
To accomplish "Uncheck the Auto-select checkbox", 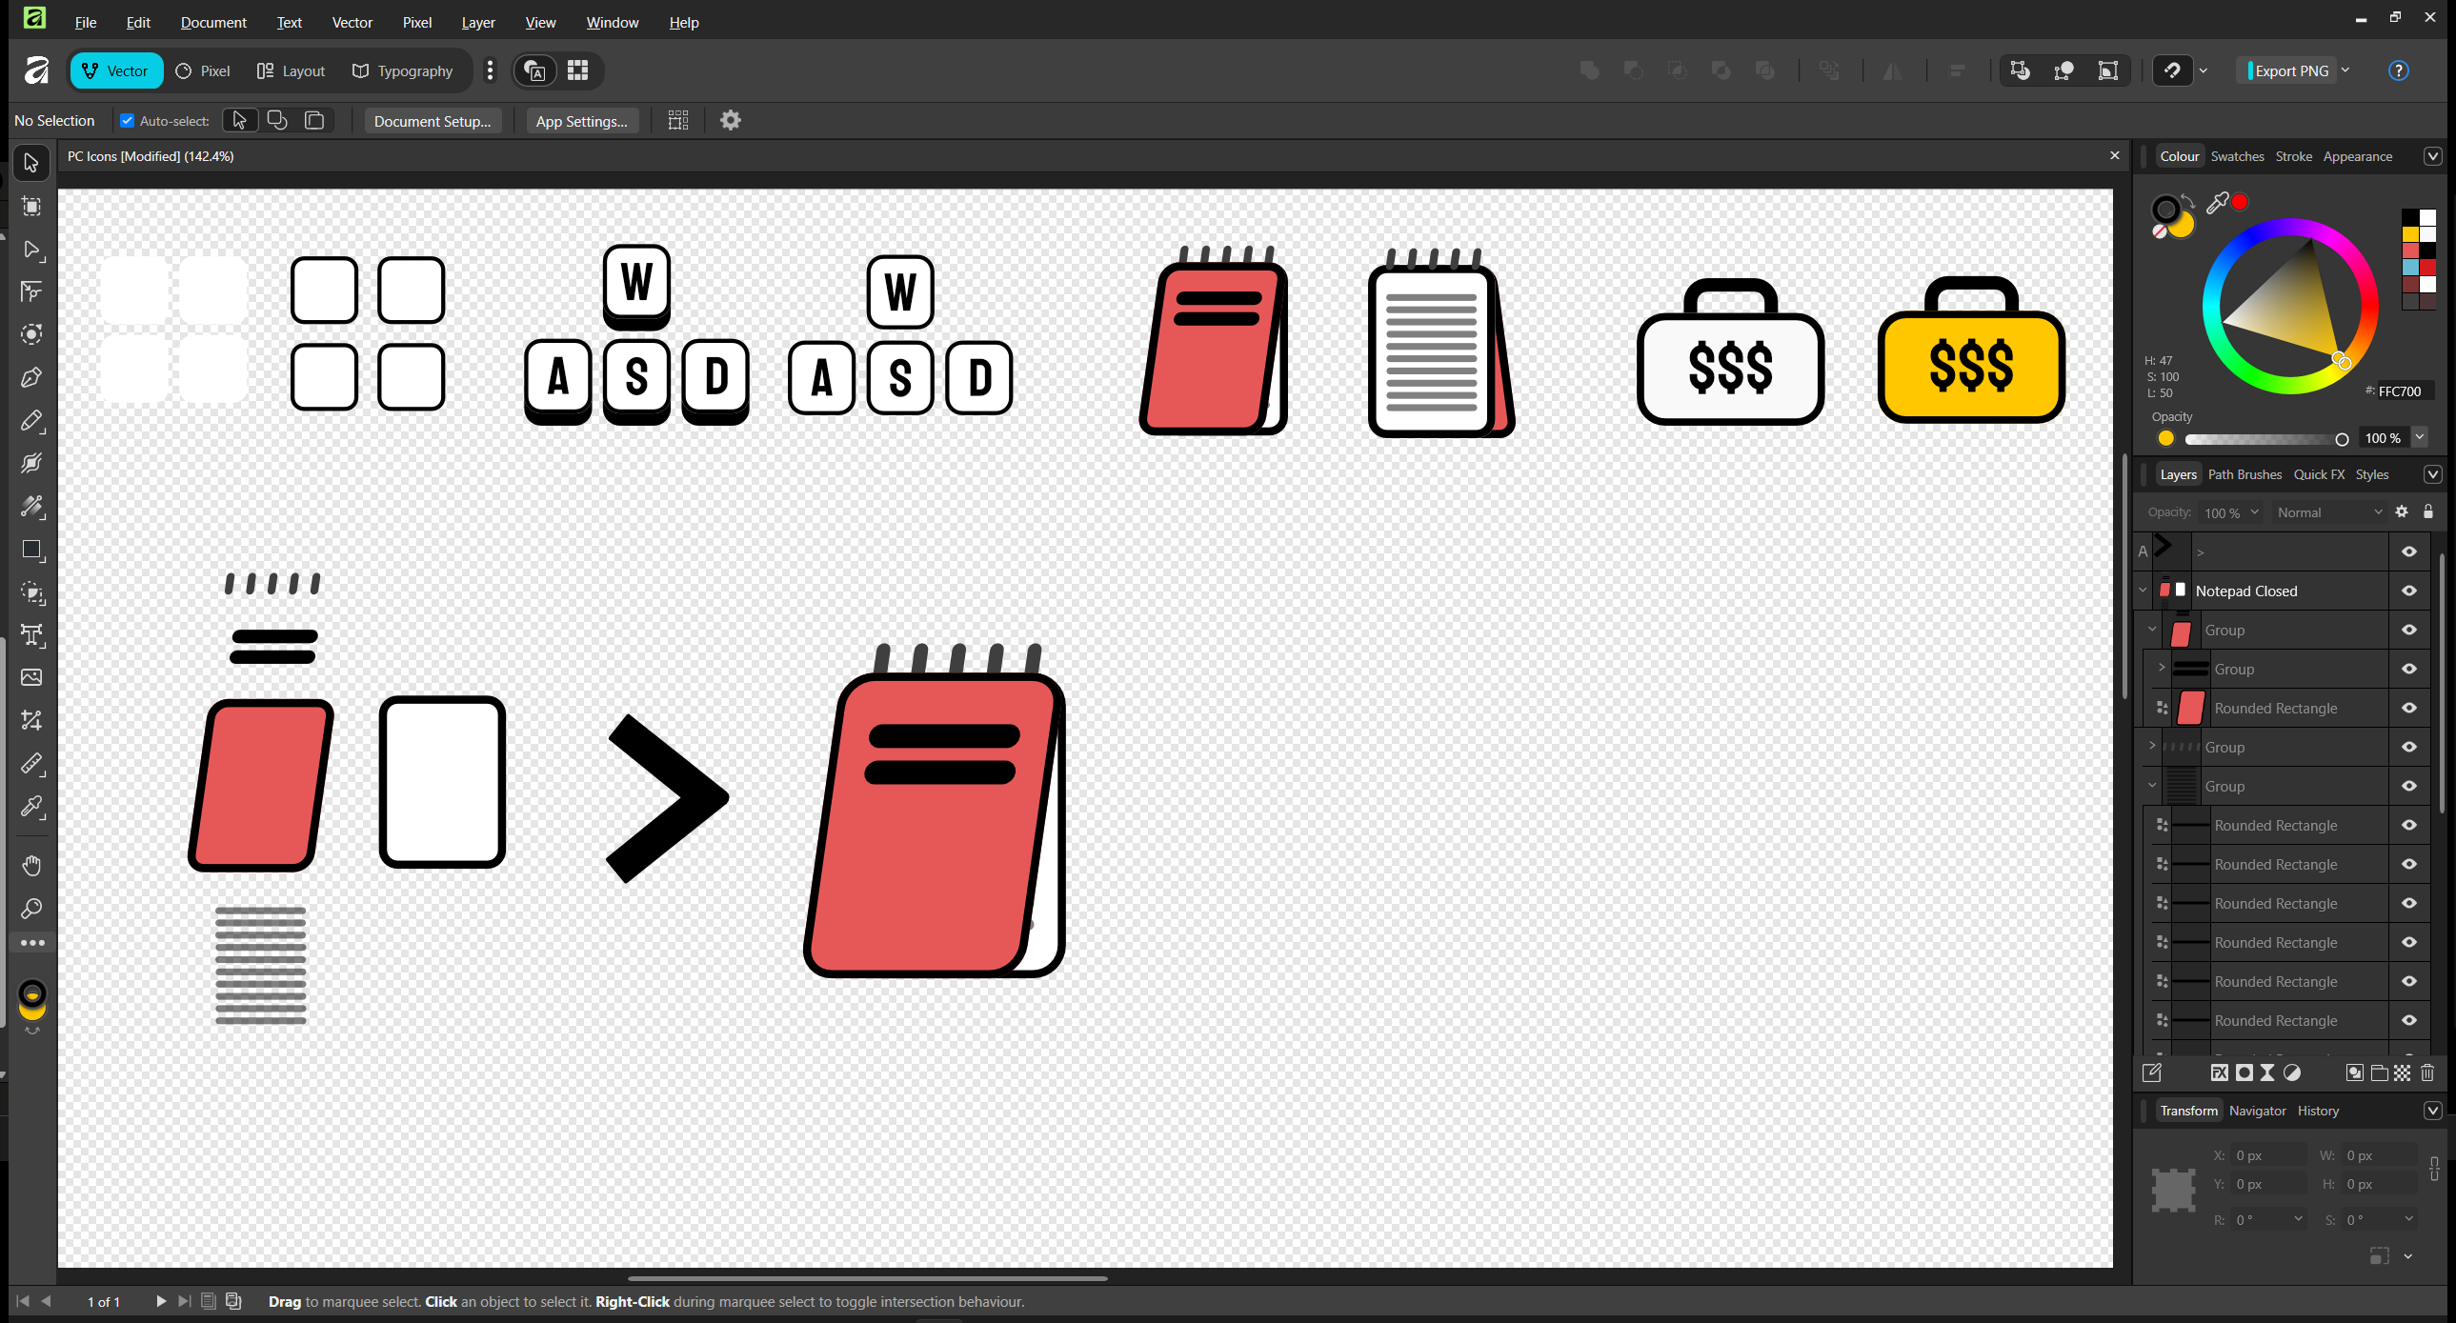I will tap(127, 121).
